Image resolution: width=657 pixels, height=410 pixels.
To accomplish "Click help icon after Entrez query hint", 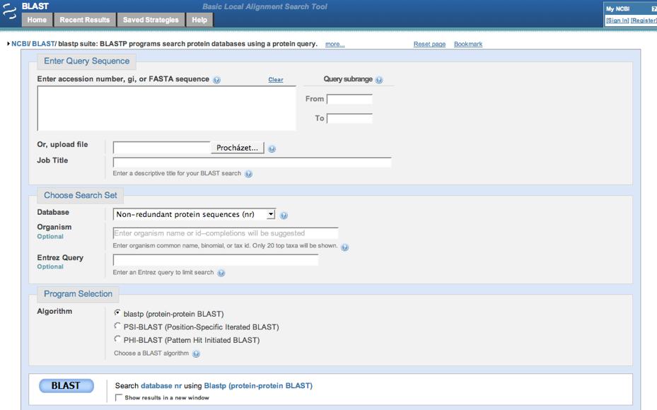I will click(x=221, y=273).
